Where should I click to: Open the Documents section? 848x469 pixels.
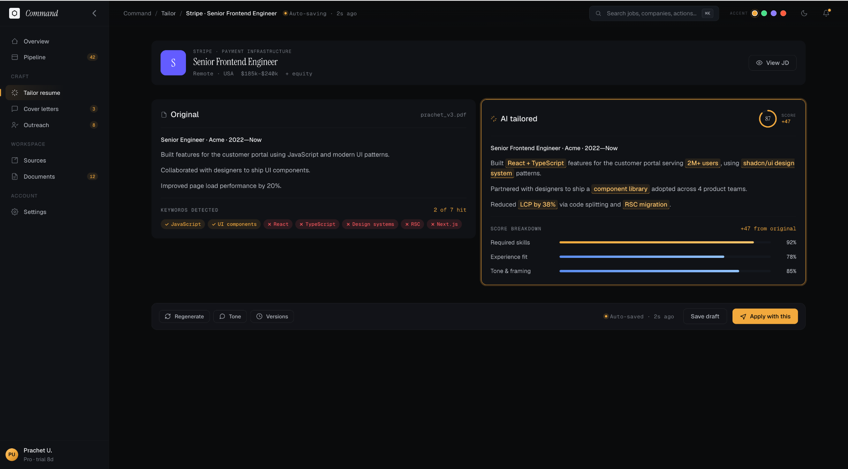(x=54, y=176)
